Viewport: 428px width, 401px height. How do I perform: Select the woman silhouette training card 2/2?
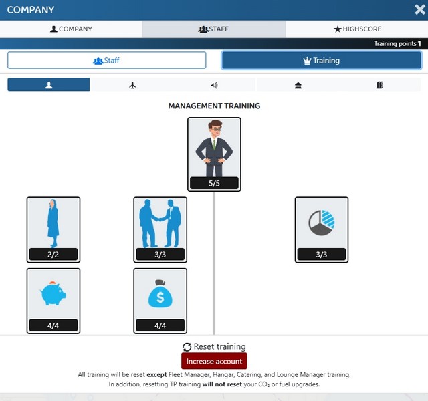pos(53,230)
